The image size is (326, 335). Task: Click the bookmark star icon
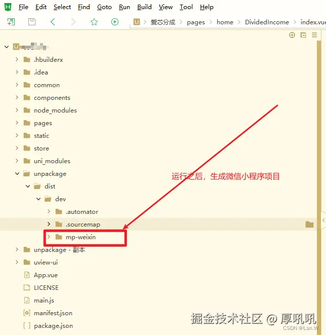(94, 22)
